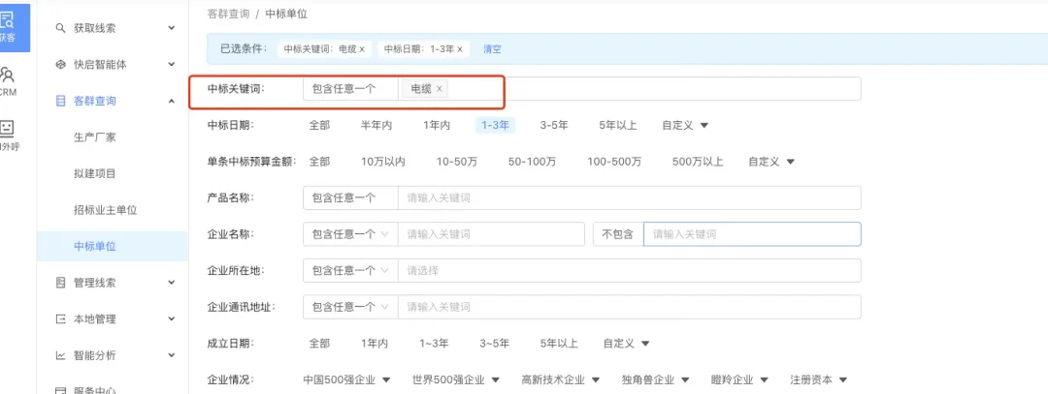Click the 产品名称 keyword input
This screenshot has height=394, width=1048.
coord(629,198)
